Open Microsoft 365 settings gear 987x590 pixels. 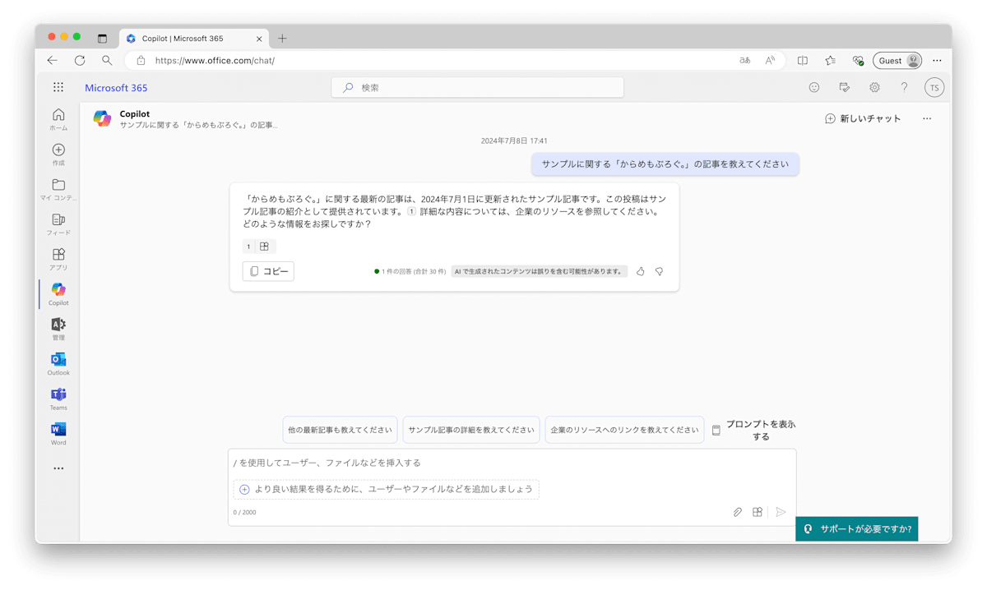874,87
